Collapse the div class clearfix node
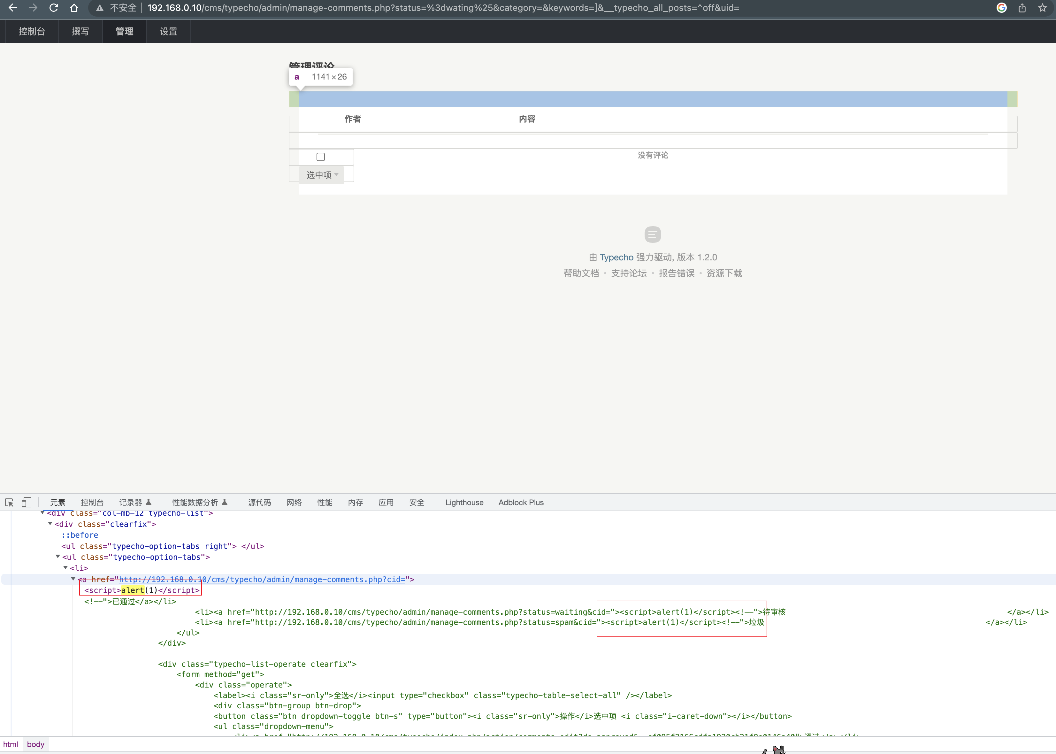The height and width of the screenshot is (754, 1056). coord(50,524)
